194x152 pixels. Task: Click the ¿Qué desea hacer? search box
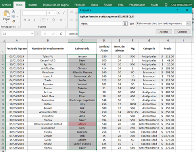181,5
